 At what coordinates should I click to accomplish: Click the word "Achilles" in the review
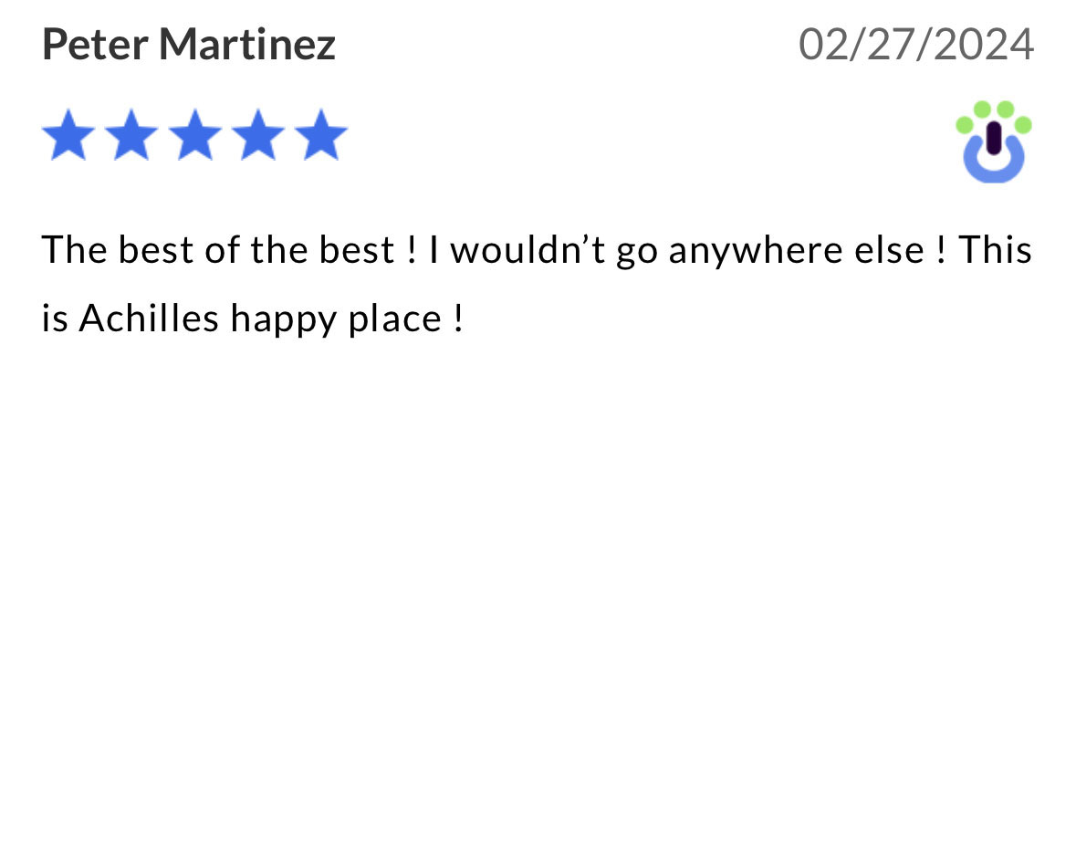[148, 319]
